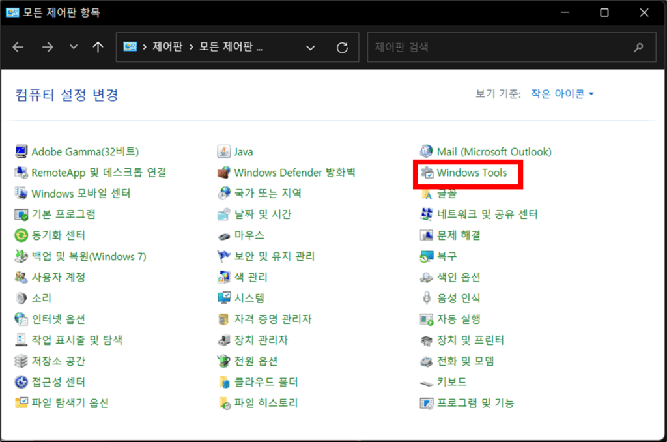
Task: Click the Adobe Gamma monitor icon
Action: (21, 151)
